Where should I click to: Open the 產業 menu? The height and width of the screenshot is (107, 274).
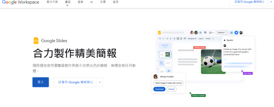(80, 2)
